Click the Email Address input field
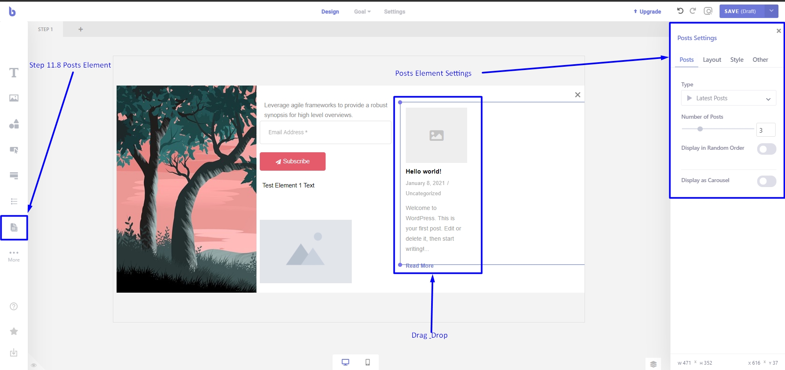The height and width of the screenshot is (370, 785). 326,132
